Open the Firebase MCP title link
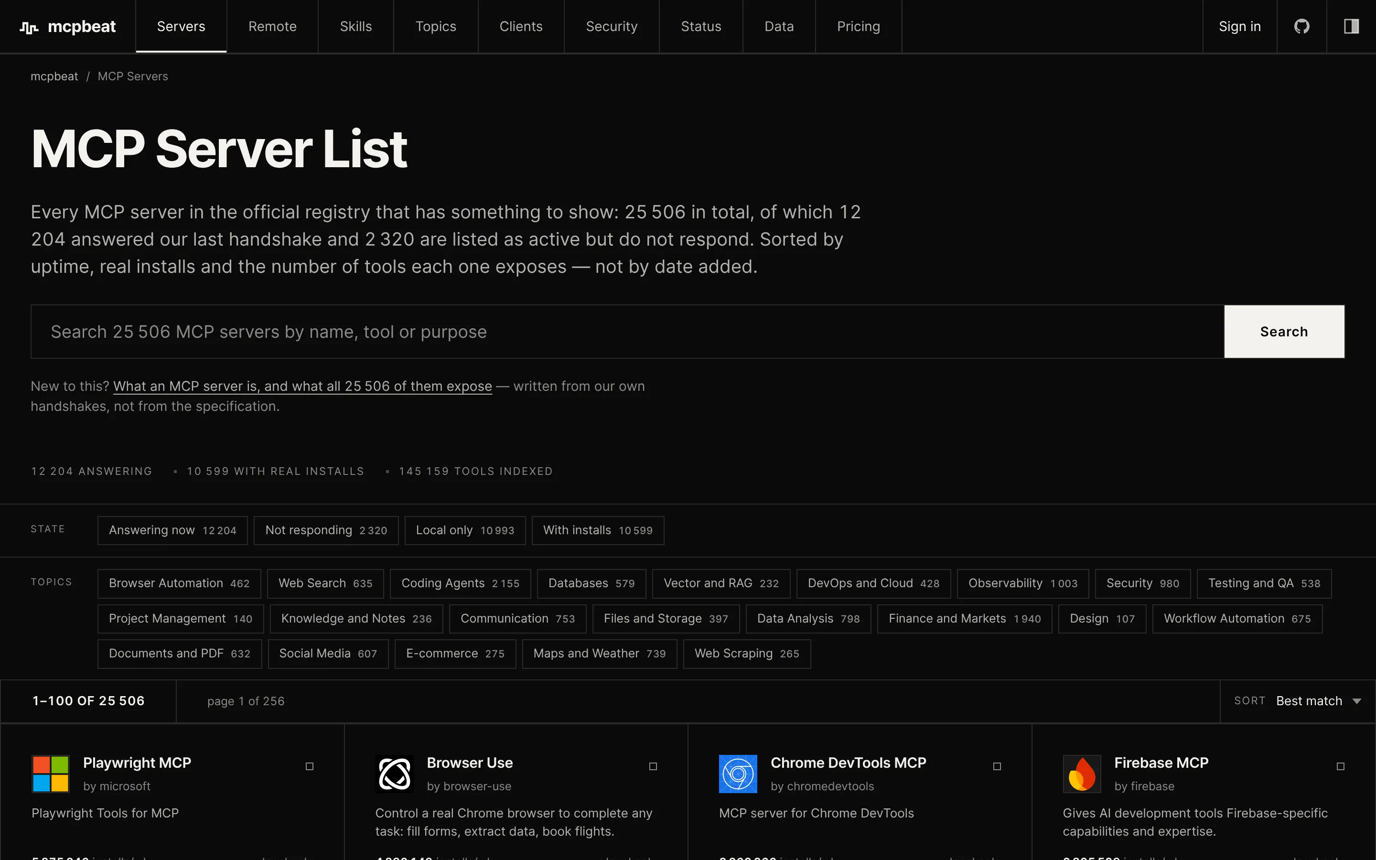The image size is (1376, 860). tap(1161, 763)
